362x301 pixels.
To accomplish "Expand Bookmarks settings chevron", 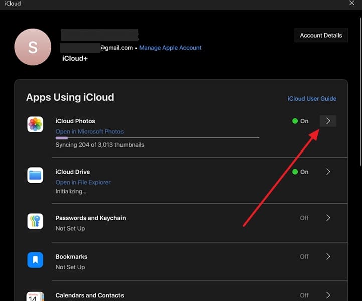I will (328, 256).
